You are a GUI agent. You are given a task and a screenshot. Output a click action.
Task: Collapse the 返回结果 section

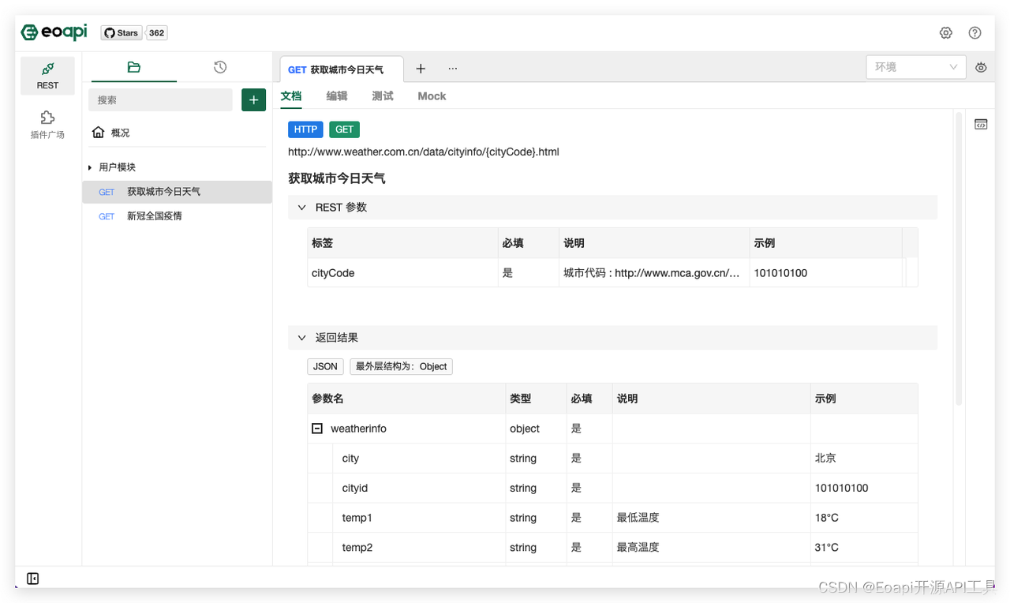[301, 337]
